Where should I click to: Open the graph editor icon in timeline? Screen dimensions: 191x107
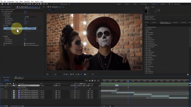pyautogui.click(x=98, y=81)
